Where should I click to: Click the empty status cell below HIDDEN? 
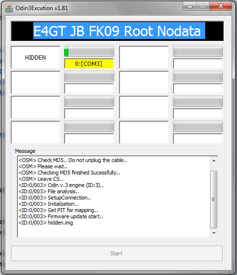[x=36, y=82]
